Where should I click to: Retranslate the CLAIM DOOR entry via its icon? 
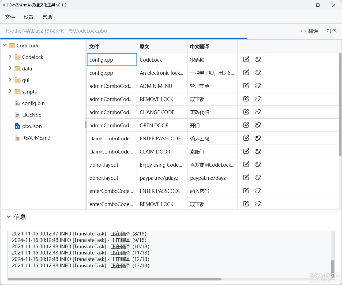[x=258, y=151]
